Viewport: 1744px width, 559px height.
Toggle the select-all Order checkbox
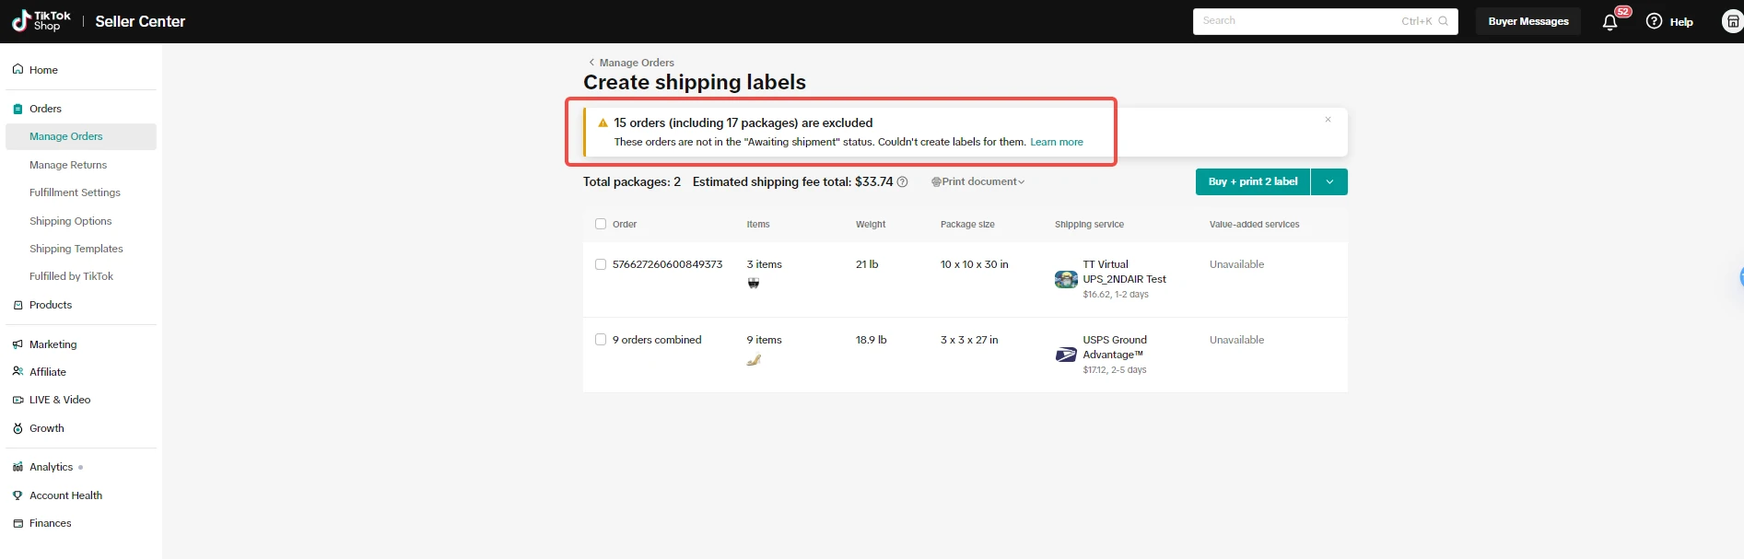click(x=601, y=224)
